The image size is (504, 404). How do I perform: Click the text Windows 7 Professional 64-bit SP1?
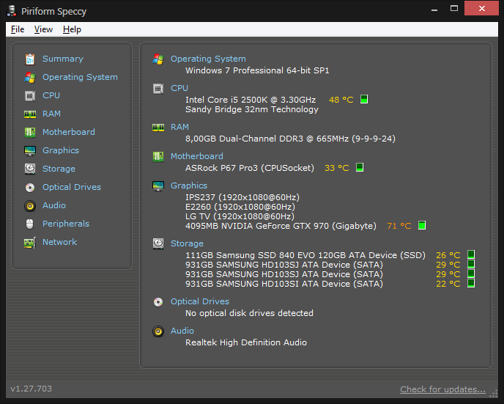pos(257,70)
